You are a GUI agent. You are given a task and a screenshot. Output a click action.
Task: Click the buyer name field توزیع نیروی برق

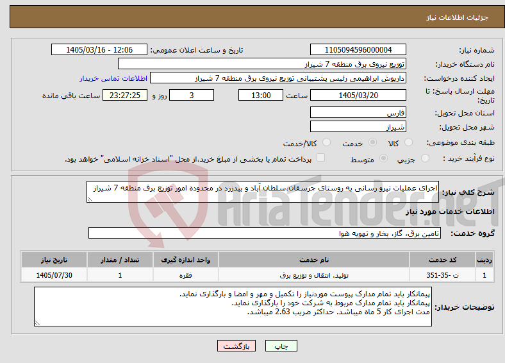(x=262, y=64)
